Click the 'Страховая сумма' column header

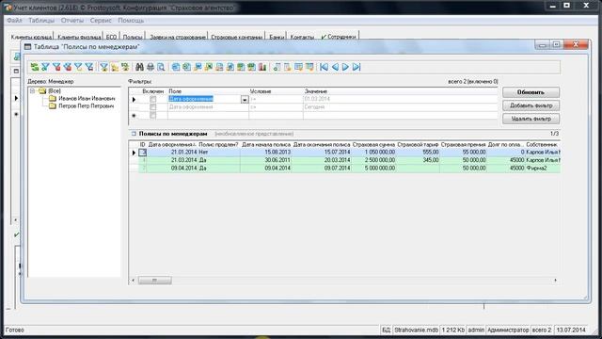click(x=373, y=144)
